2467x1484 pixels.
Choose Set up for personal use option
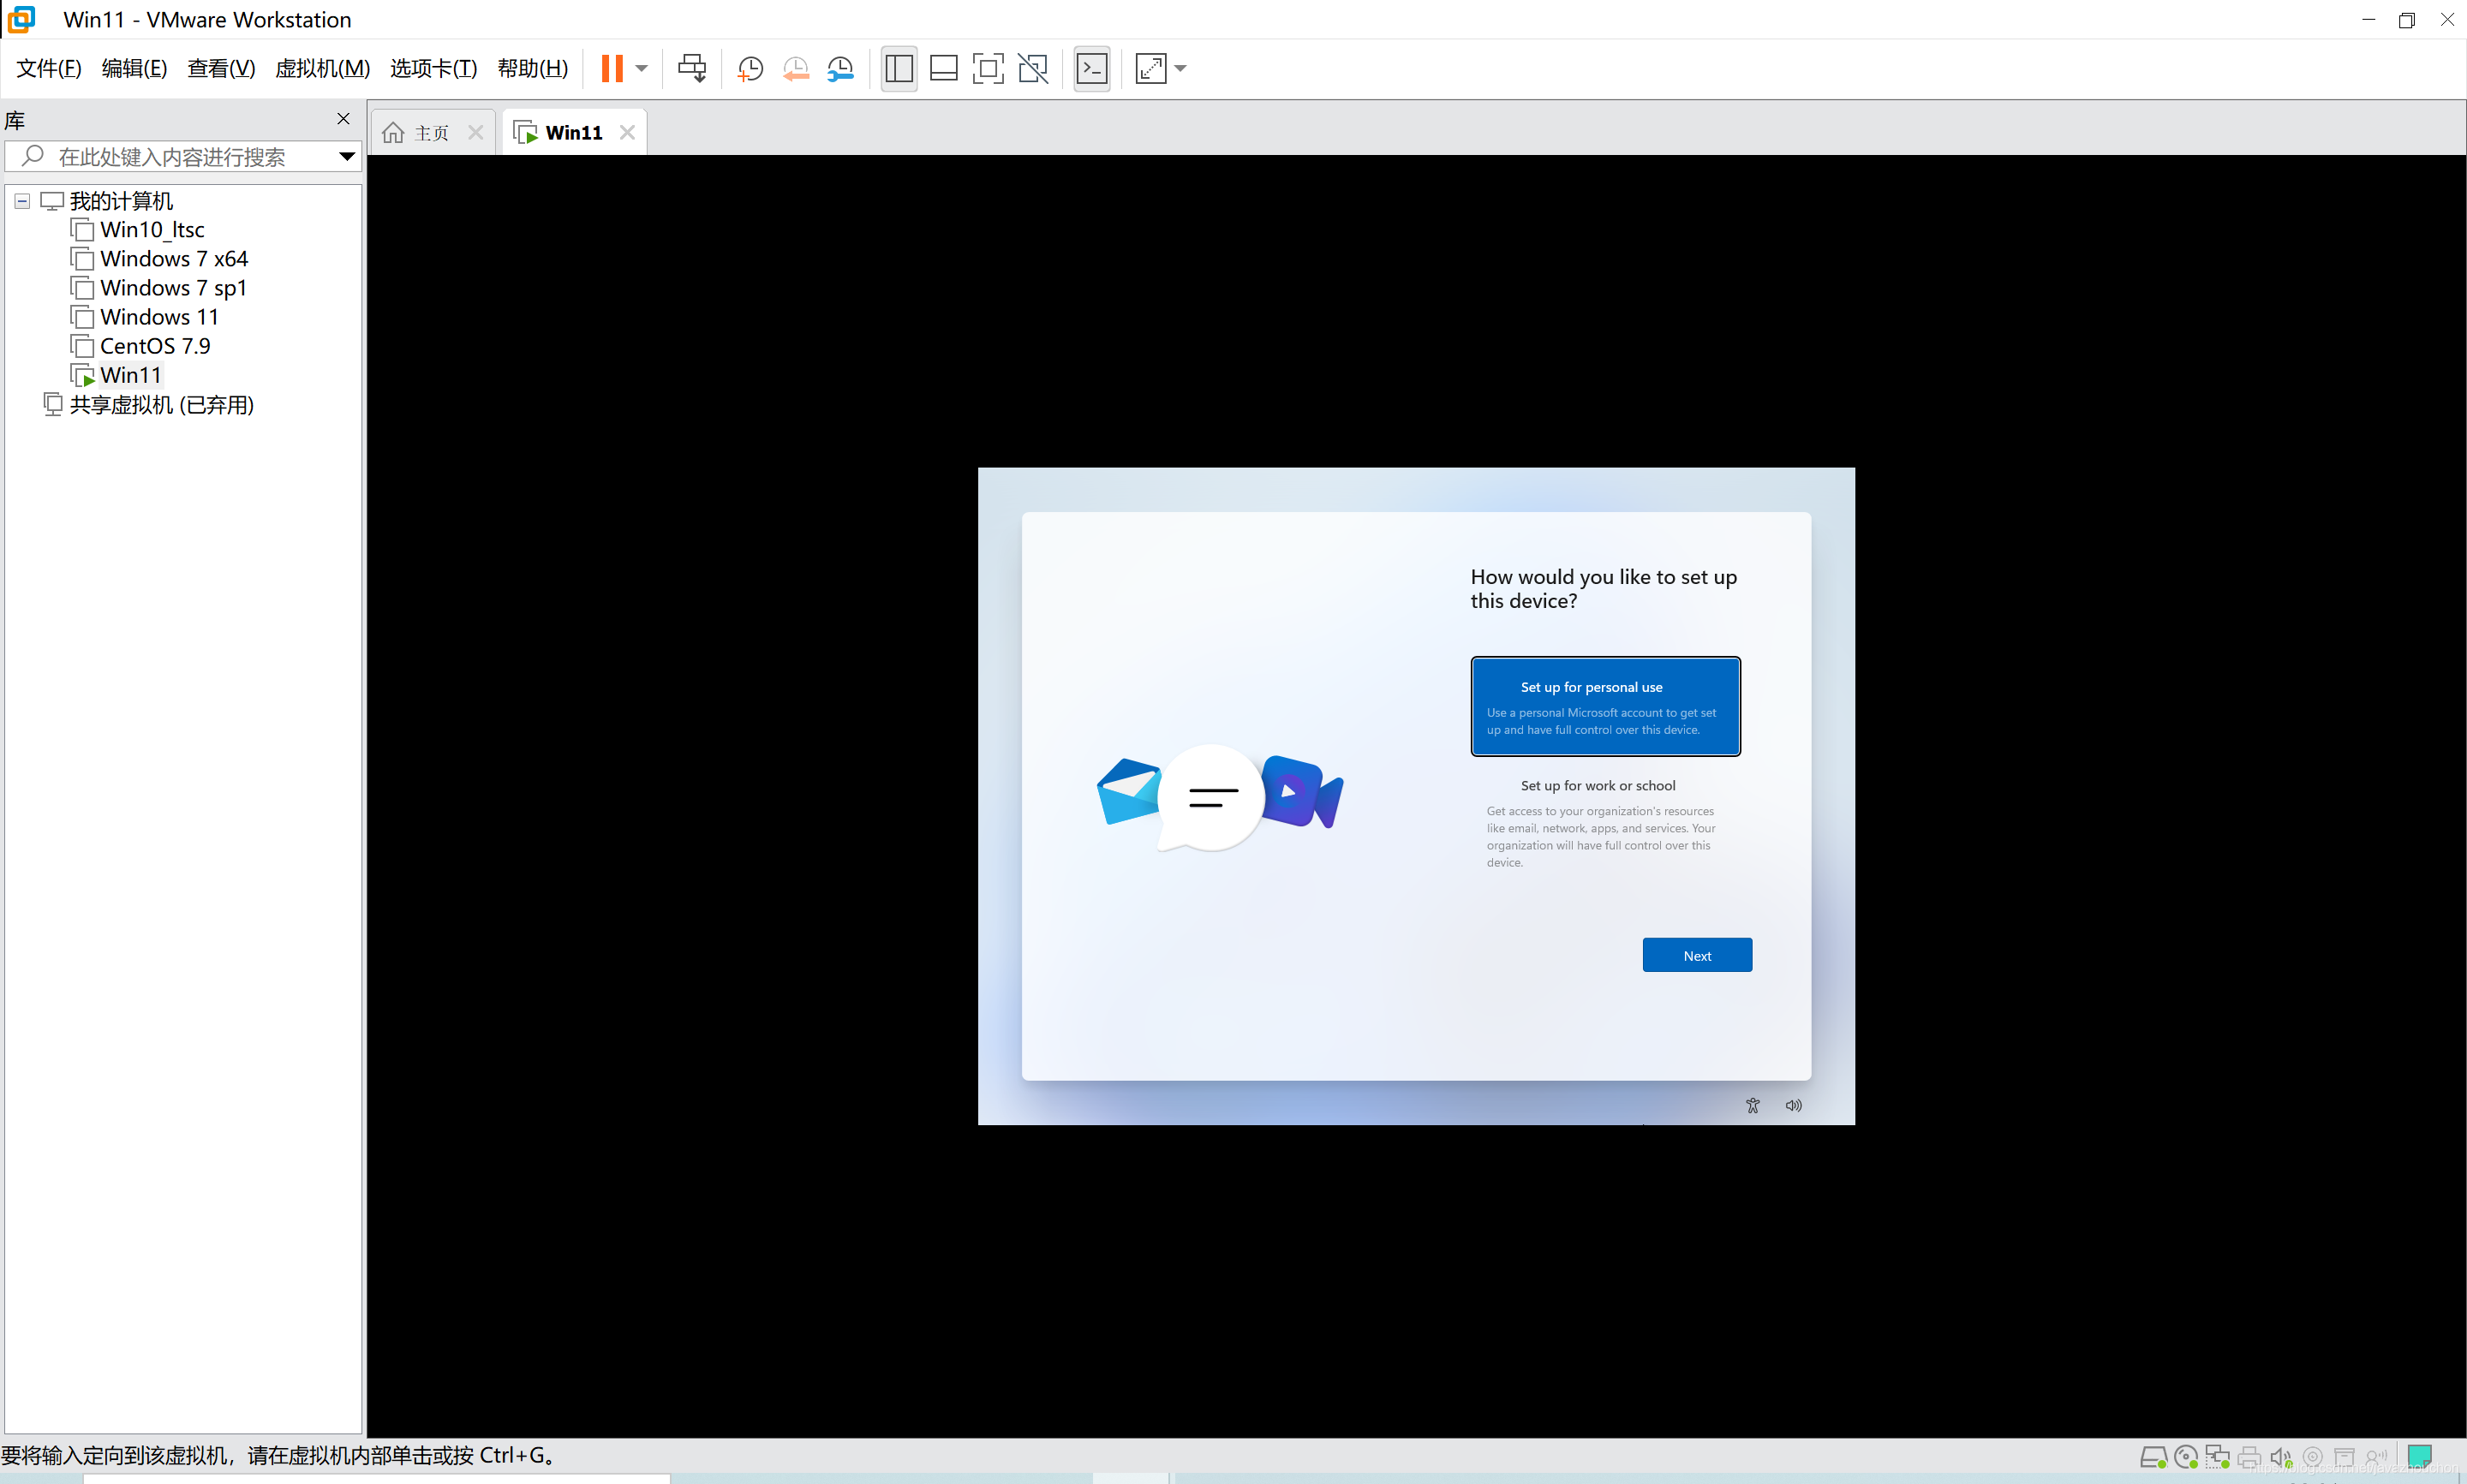[x=1605, y=706]
